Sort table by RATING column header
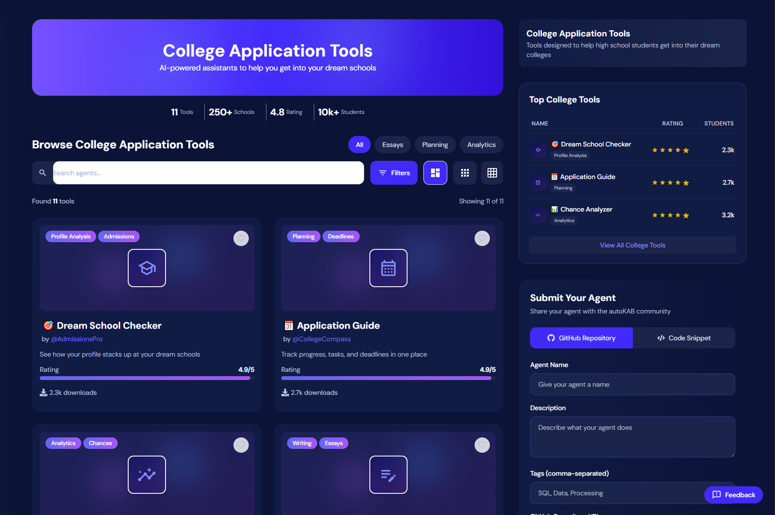Image resolution: width=775 pixels, height=515 pixels. point(672,124)
